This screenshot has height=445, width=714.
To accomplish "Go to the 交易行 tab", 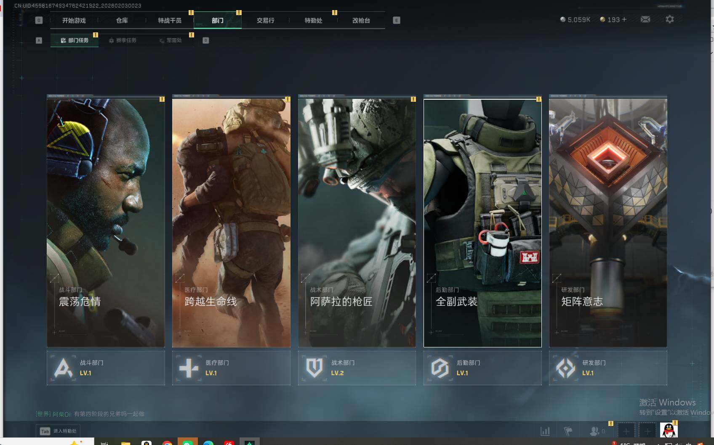I will click(266, 20).
